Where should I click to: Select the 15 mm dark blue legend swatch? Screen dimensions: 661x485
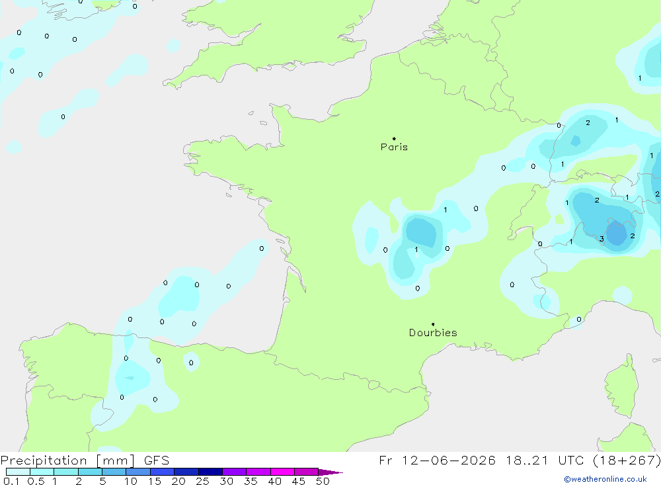coord(162,472)
